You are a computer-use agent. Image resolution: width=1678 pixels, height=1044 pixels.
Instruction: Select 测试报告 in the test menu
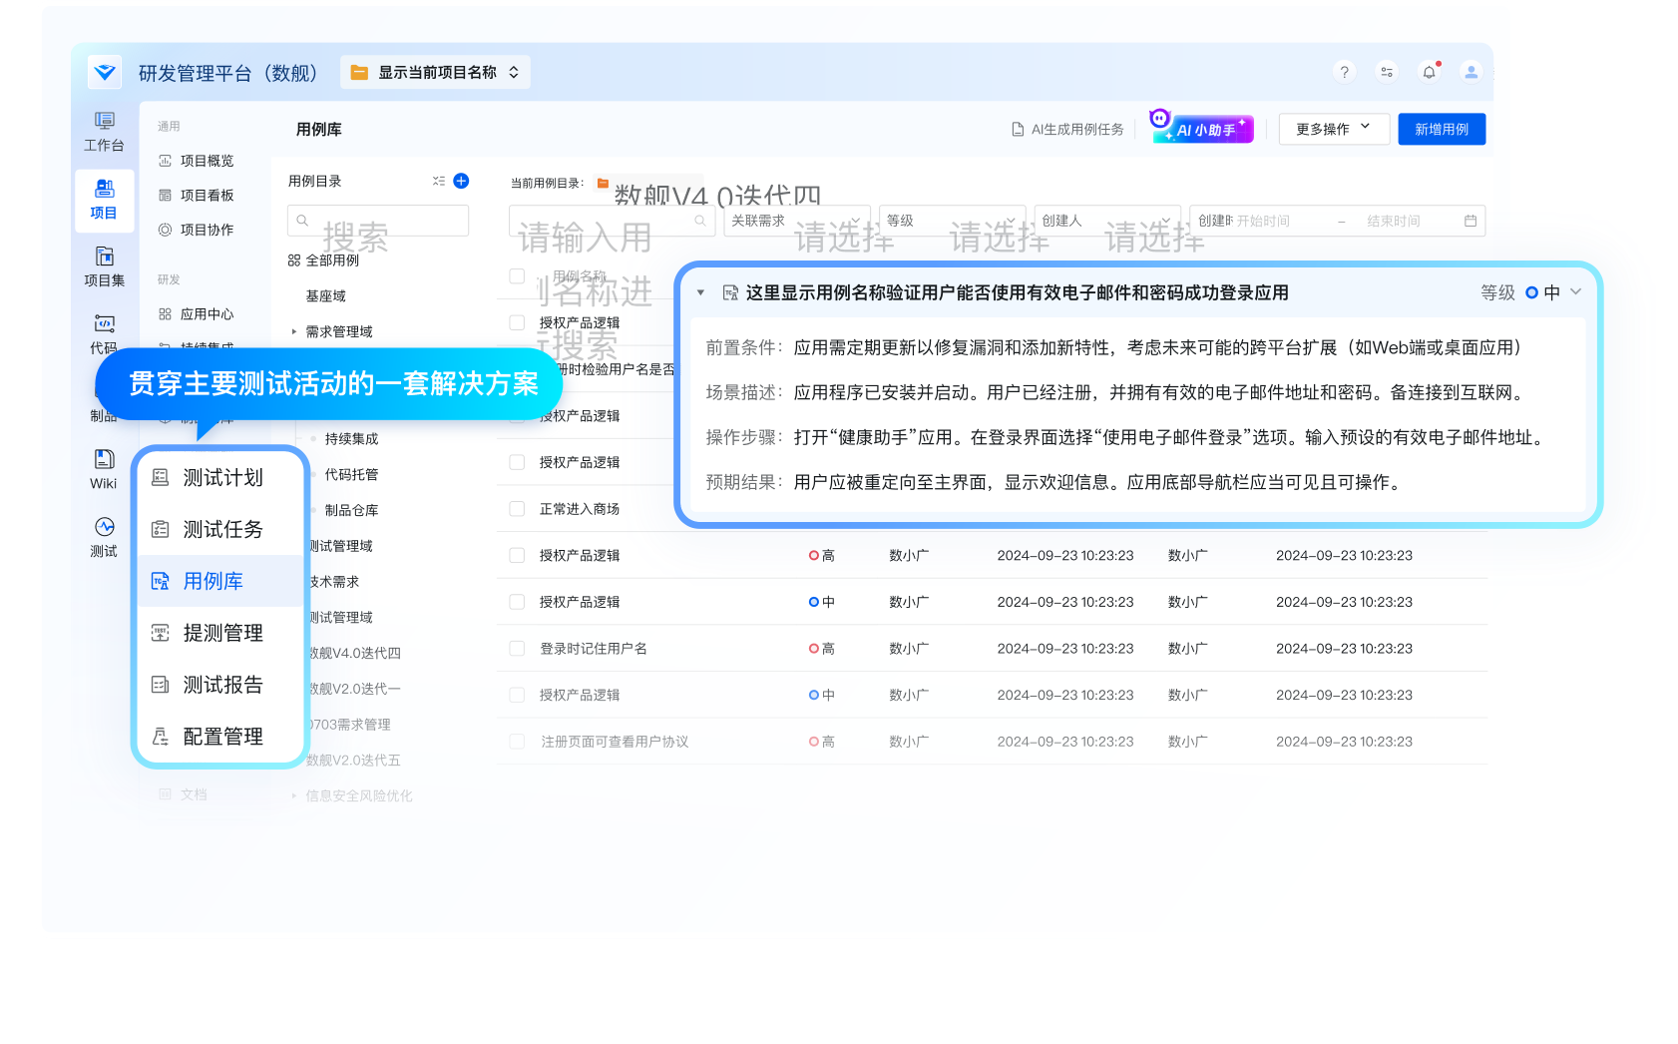(222, 685)
